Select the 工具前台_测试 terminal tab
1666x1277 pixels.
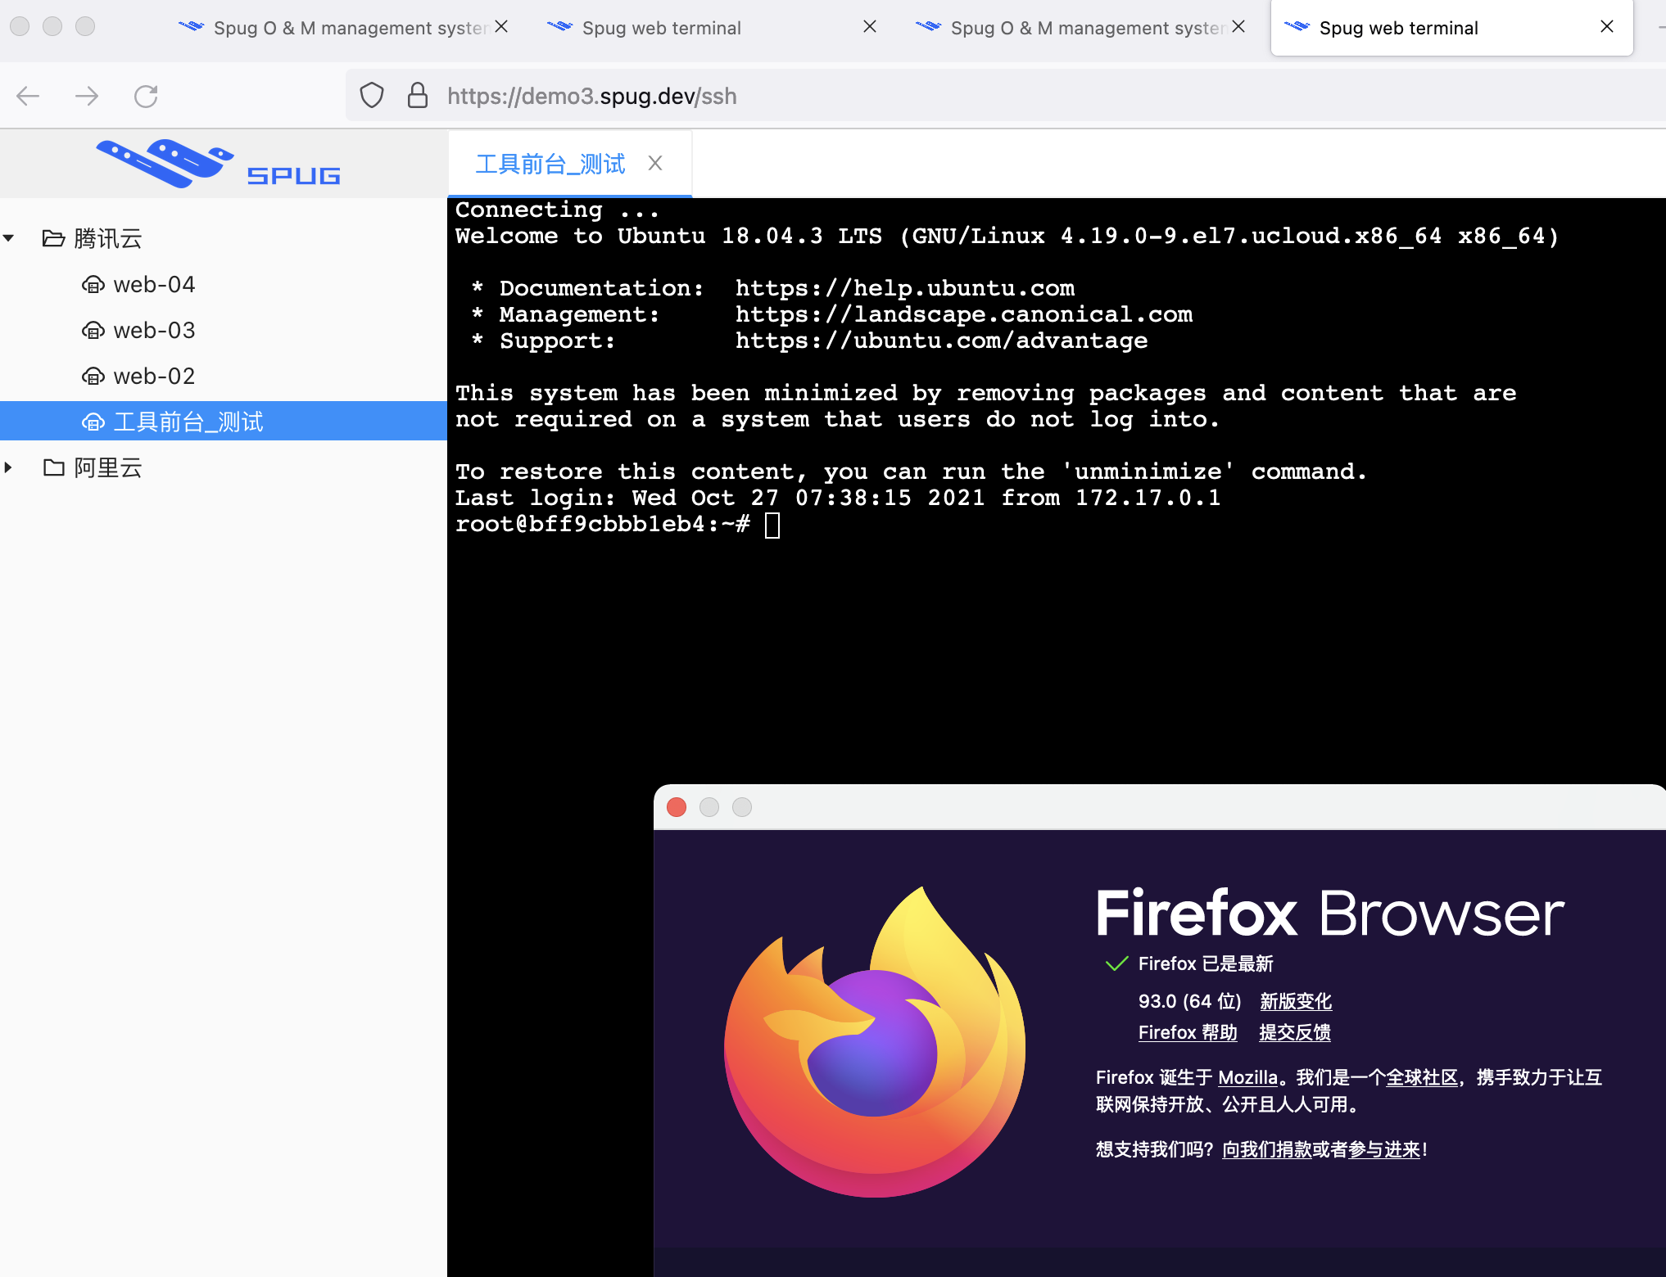pyautogui.click(x=550, y=164)
